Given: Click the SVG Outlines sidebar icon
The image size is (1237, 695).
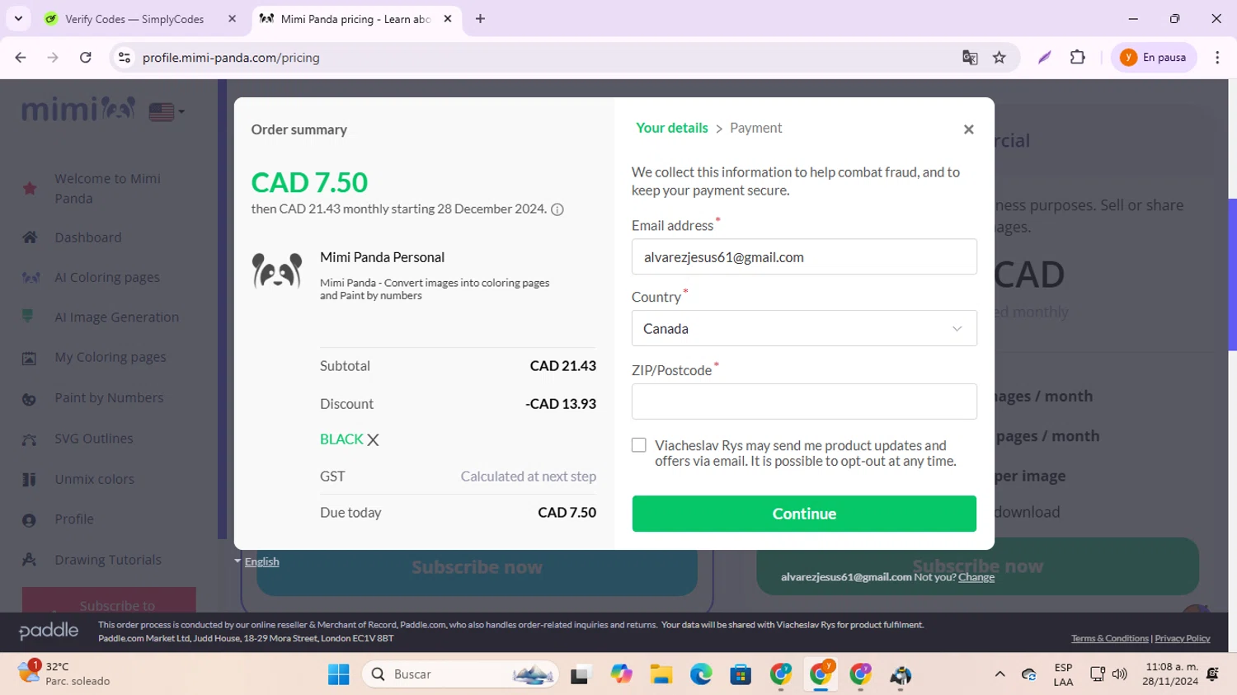Looking at the screenshot, I should [x=29, y=439].
